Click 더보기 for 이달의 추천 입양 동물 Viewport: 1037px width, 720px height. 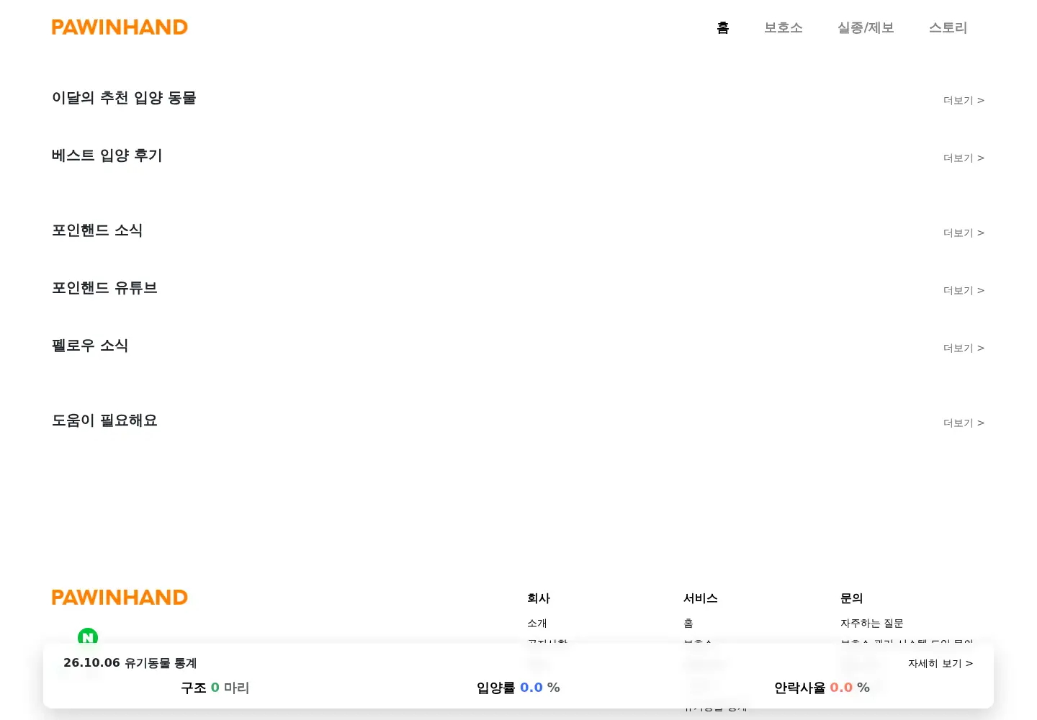[x=964, y=100]
